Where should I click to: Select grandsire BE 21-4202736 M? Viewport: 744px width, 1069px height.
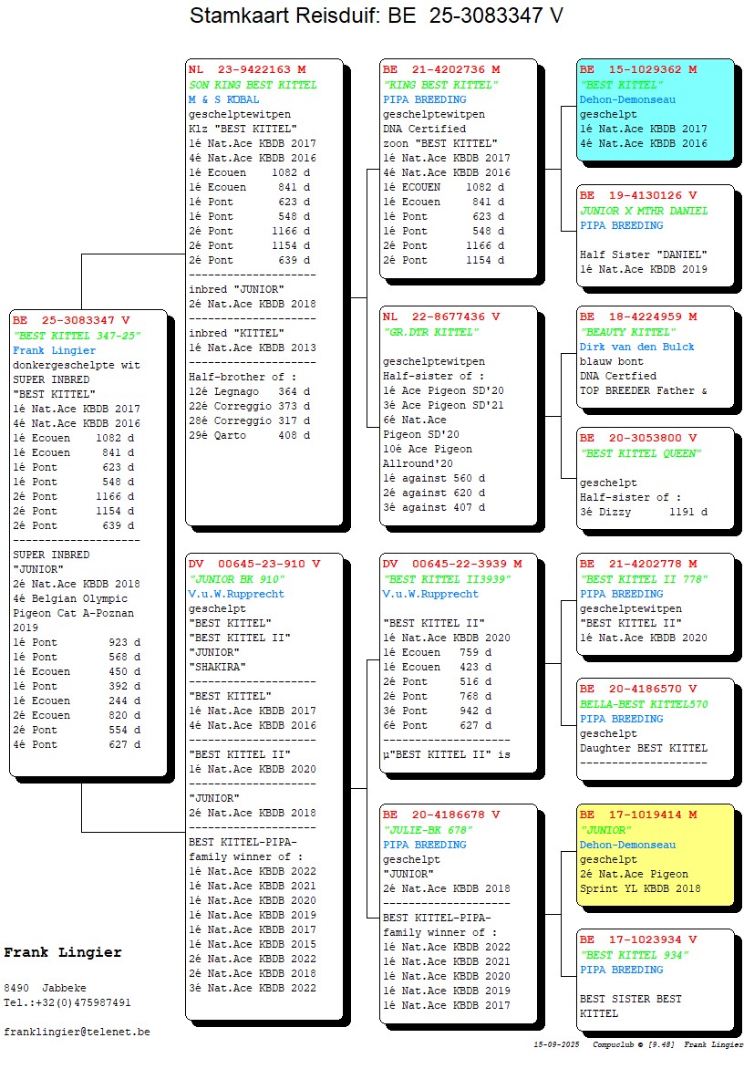coord(441,70)
